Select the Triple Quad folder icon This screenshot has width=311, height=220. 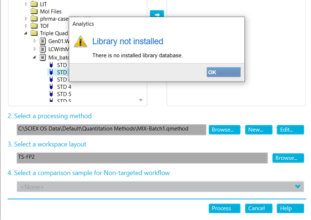[x=34, y=33]
